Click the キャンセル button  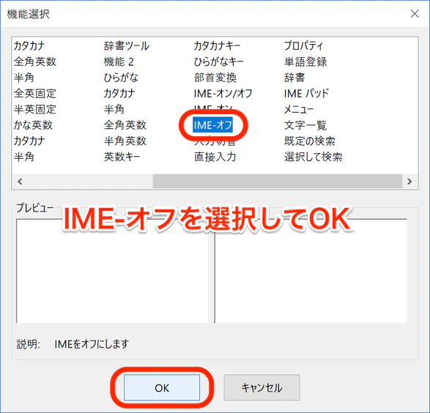[x=262, y=387]
